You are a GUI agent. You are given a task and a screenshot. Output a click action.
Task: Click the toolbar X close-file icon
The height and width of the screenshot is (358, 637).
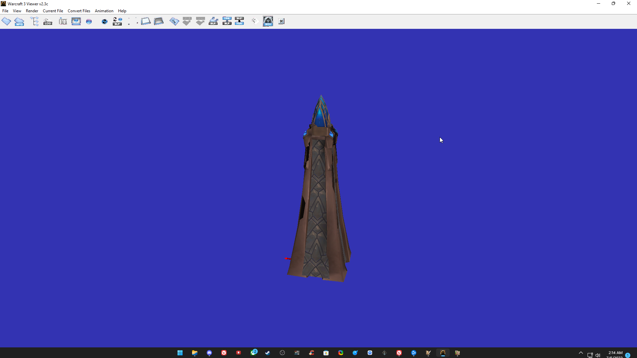(x=281, y=21)
